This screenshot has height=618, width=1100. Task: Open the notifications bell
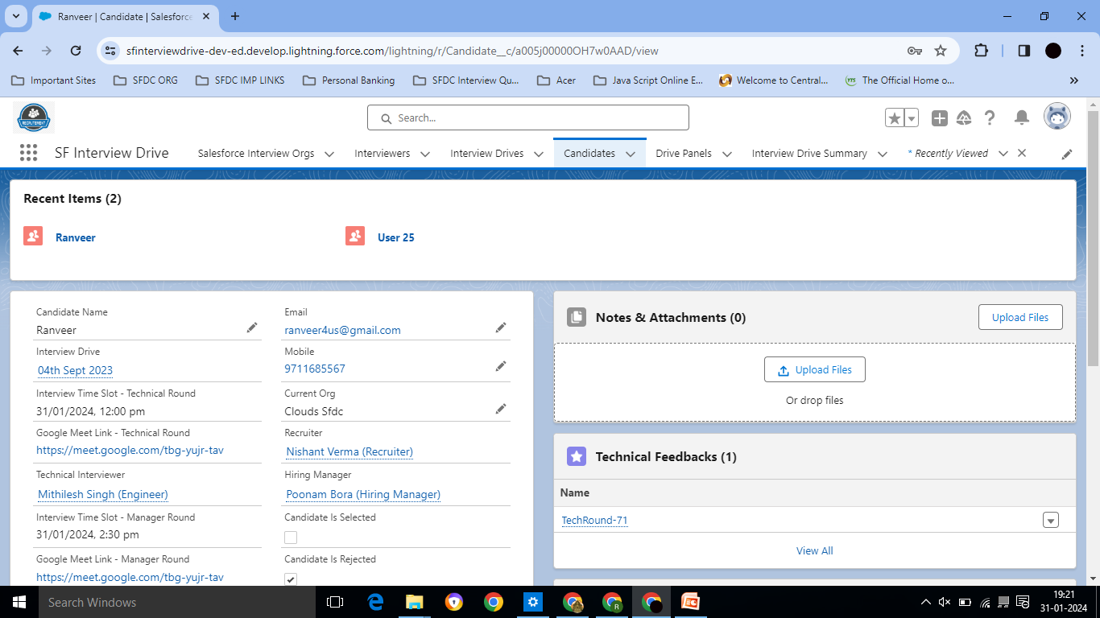tap(1022, 118)
